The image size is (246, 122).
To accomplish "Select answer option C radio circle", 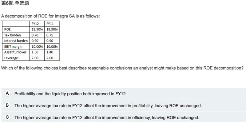I will point(7,117).
